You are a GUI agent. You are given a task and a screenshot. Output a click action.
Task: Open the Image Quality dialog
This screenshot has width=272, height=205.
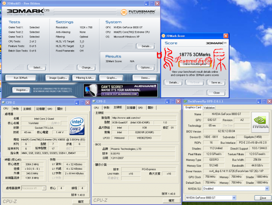[58, 78]
